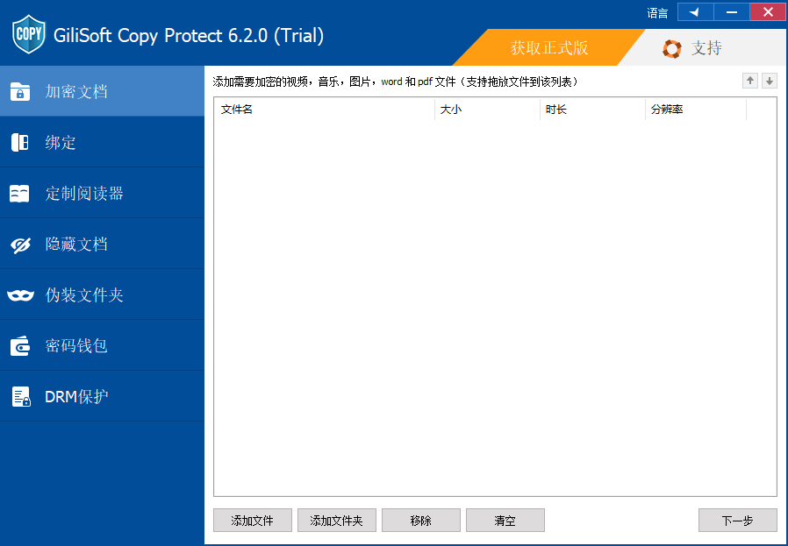Click the wallet icon for 密码钱包

point(20,346)
